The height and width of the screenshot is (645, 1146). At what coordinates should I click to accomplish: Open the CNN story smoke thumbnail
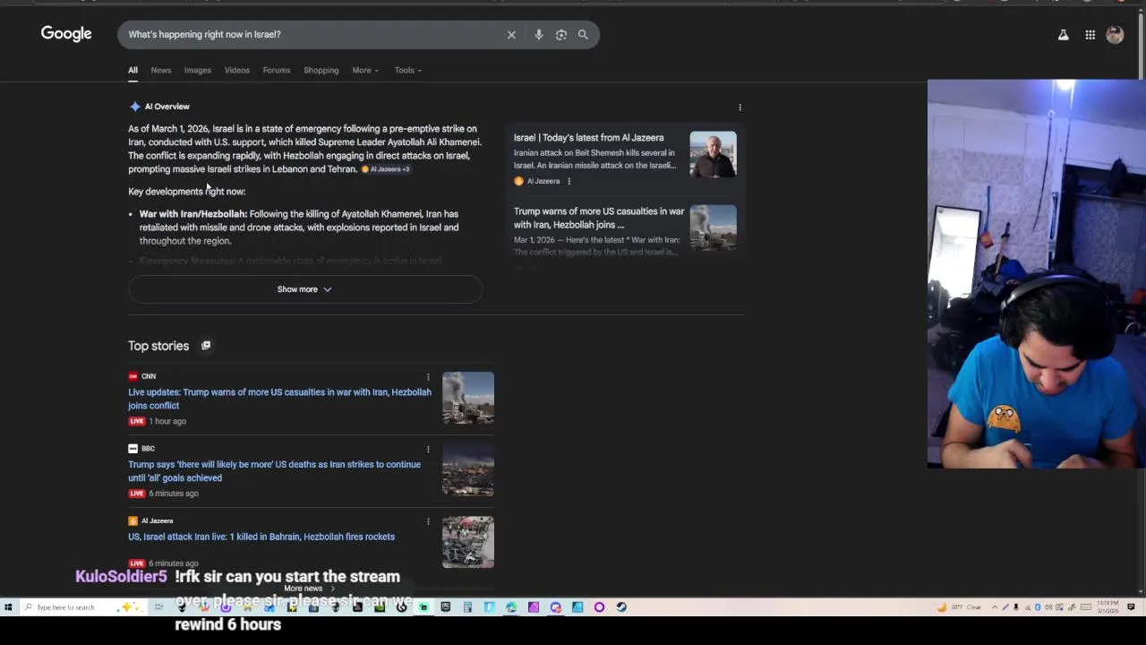pos(468,398)
